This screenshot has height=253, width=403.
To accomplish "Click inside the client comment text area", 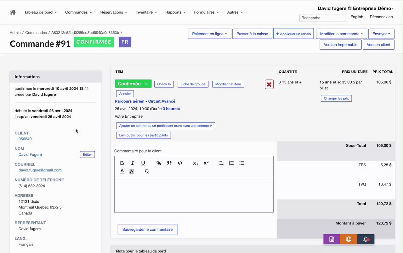I will point(194,195).
